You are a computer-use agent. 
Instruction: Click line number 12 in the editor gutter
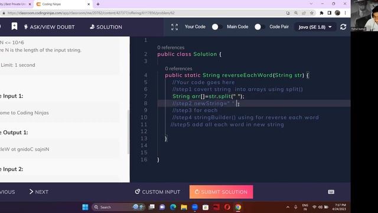[x=144, y=131]
